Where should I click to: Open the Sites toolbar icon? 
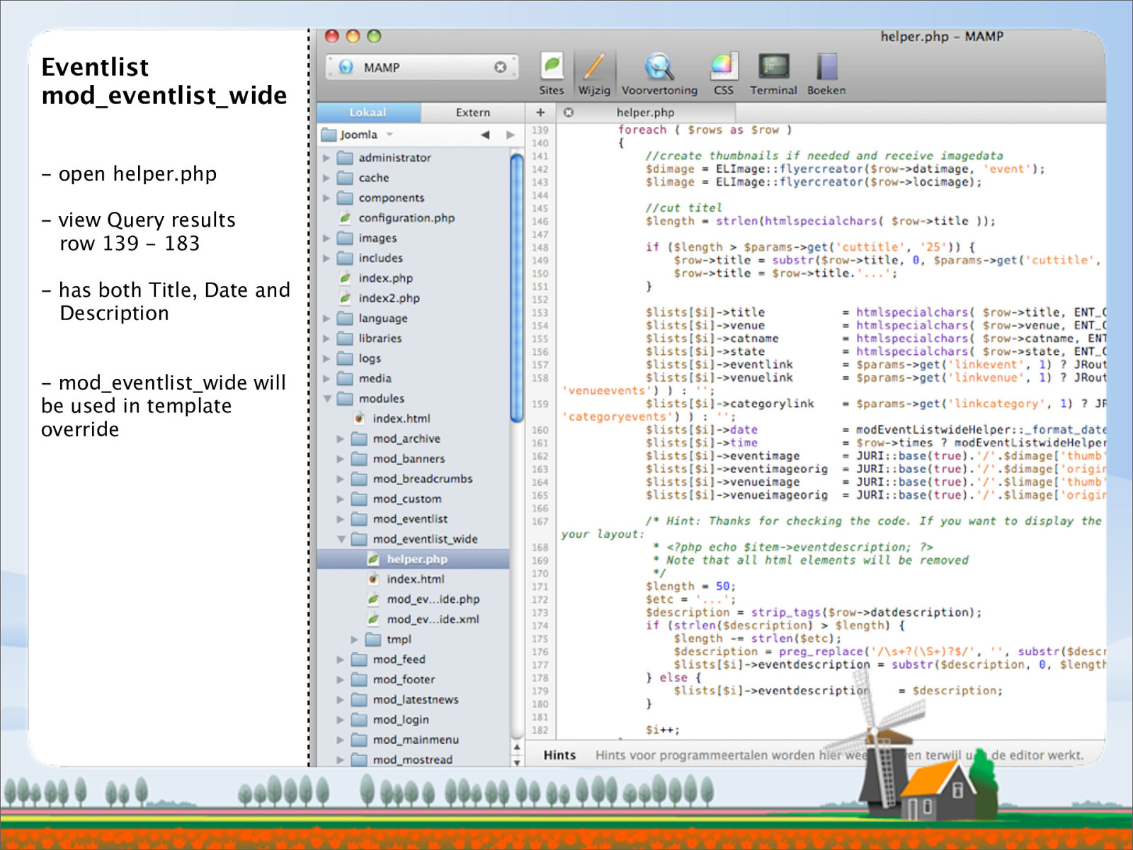(x=551, y=73)
